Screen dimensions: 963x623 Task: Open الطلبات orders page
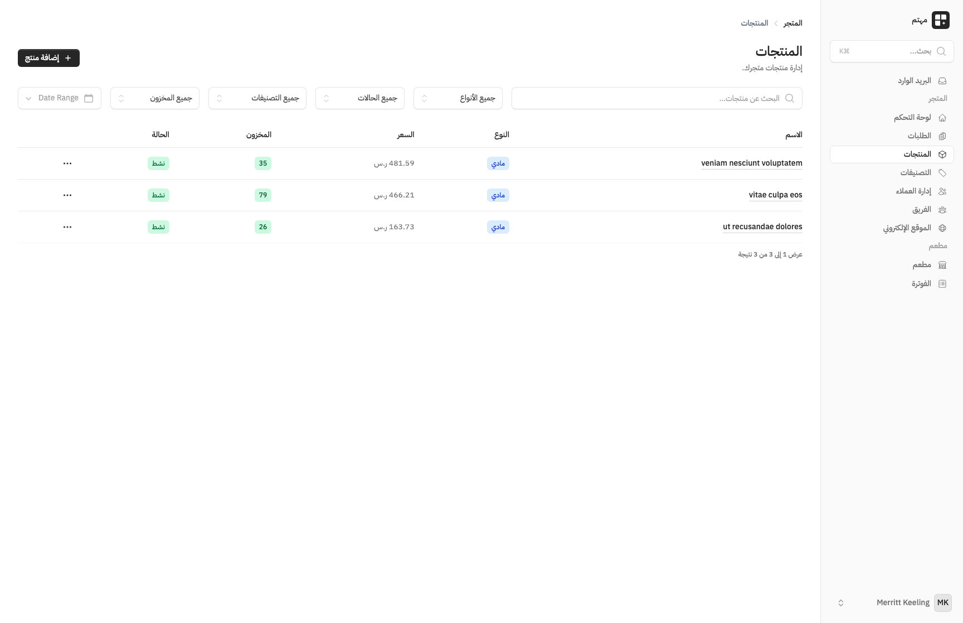919,136
